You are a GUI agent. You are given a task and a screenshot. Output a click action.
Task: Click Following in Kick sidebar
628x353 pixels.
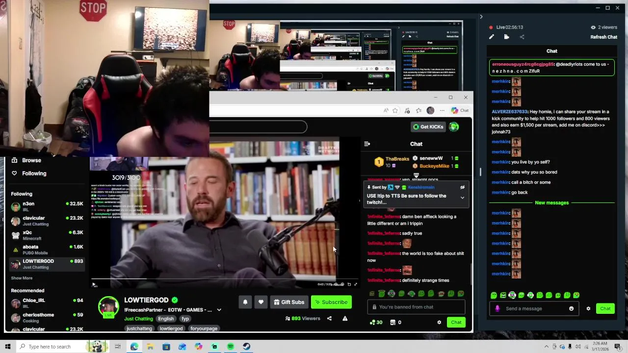pos(34,173)
